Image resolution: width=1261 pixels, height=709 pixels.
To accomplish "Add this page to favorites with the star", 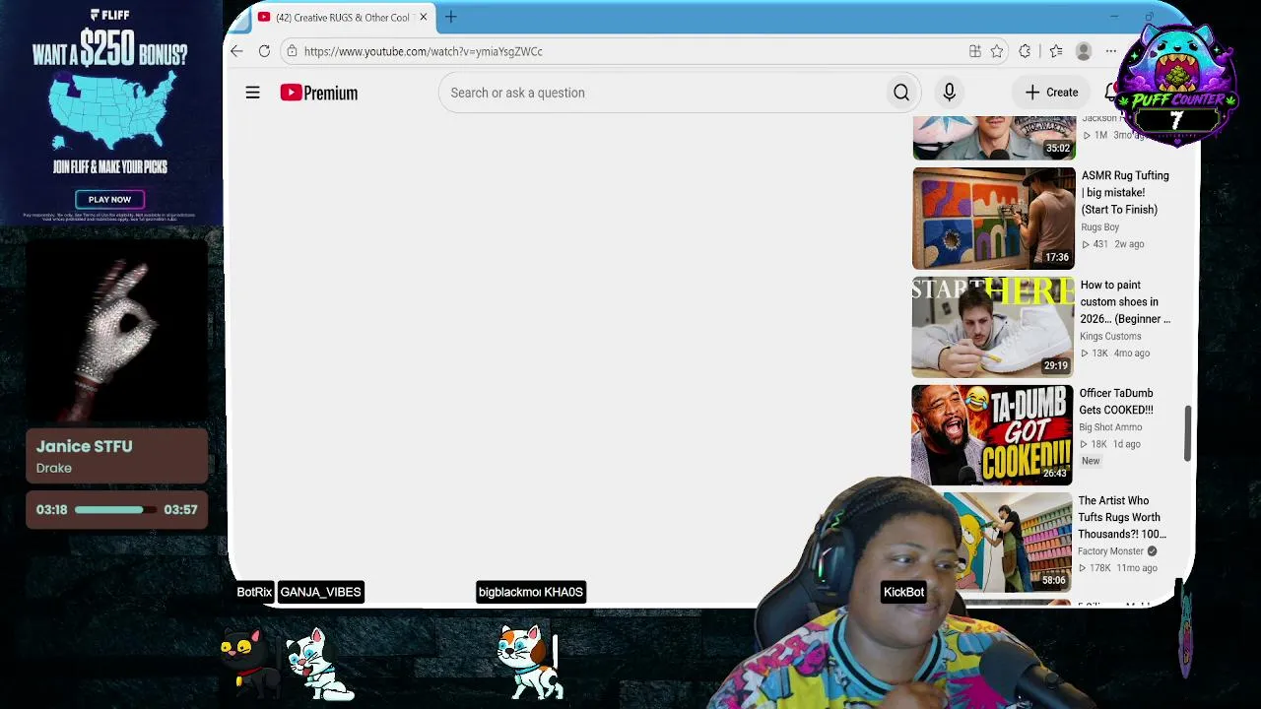I will pyautogui.click(x=997, y=51).
